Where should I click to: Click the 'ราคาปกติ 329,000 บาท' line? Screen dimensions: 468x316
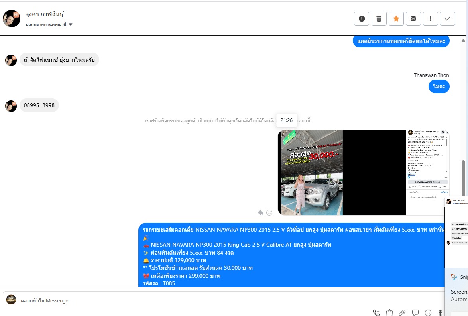click(x=174, y=260)
